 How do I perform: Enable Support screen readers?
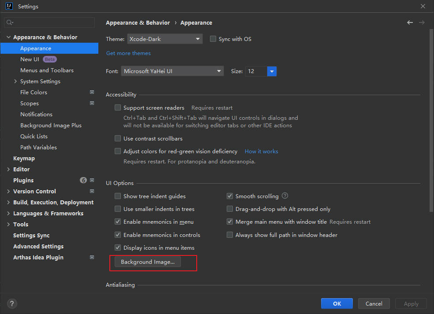click(118, 107)
